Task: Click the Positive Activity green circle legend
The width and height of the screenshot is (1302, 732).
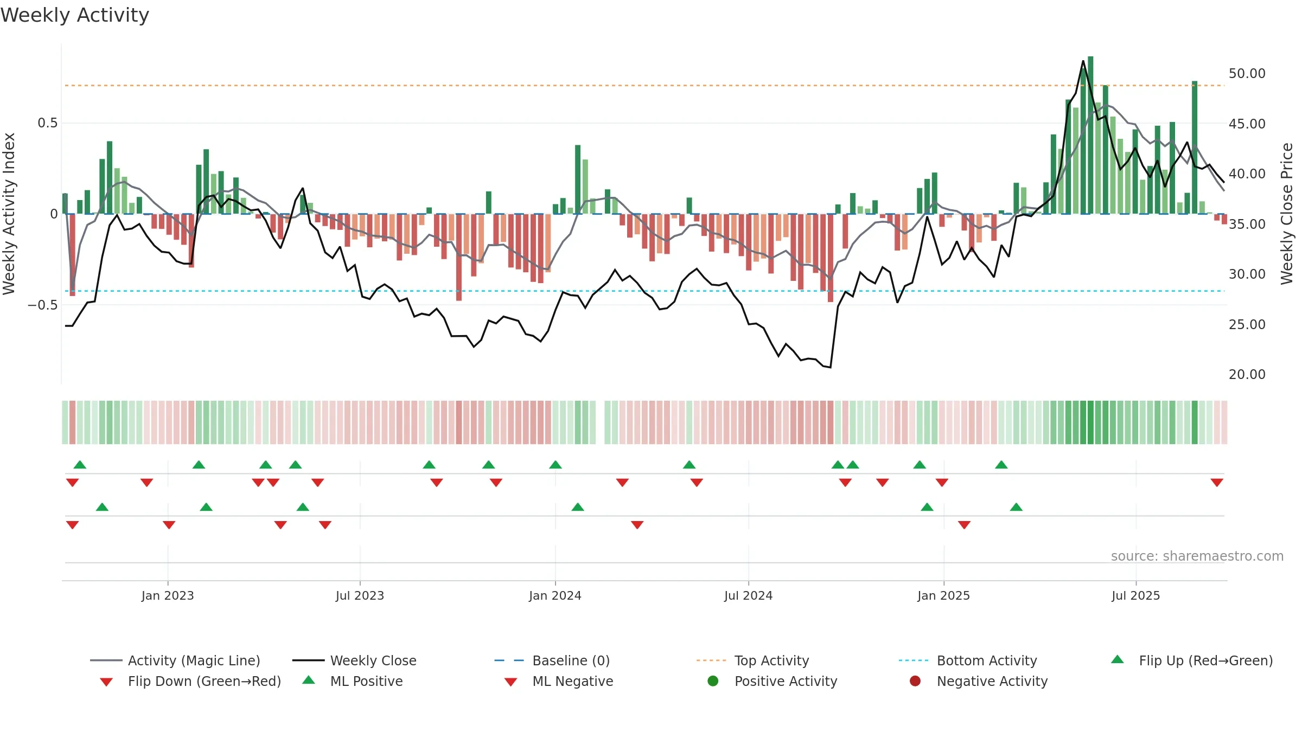Action: pos(713,681)
